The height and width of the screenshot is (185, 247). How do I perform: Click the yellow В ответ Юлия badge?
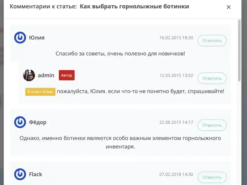point(40,91)
